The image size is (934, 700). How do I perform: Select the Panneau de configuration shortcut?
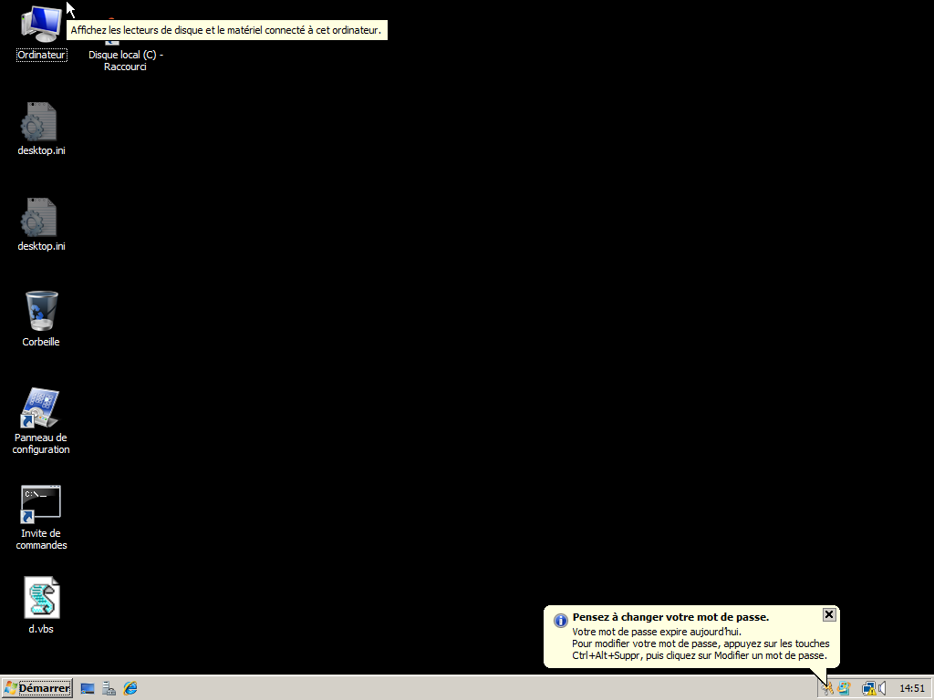point(41,410)
